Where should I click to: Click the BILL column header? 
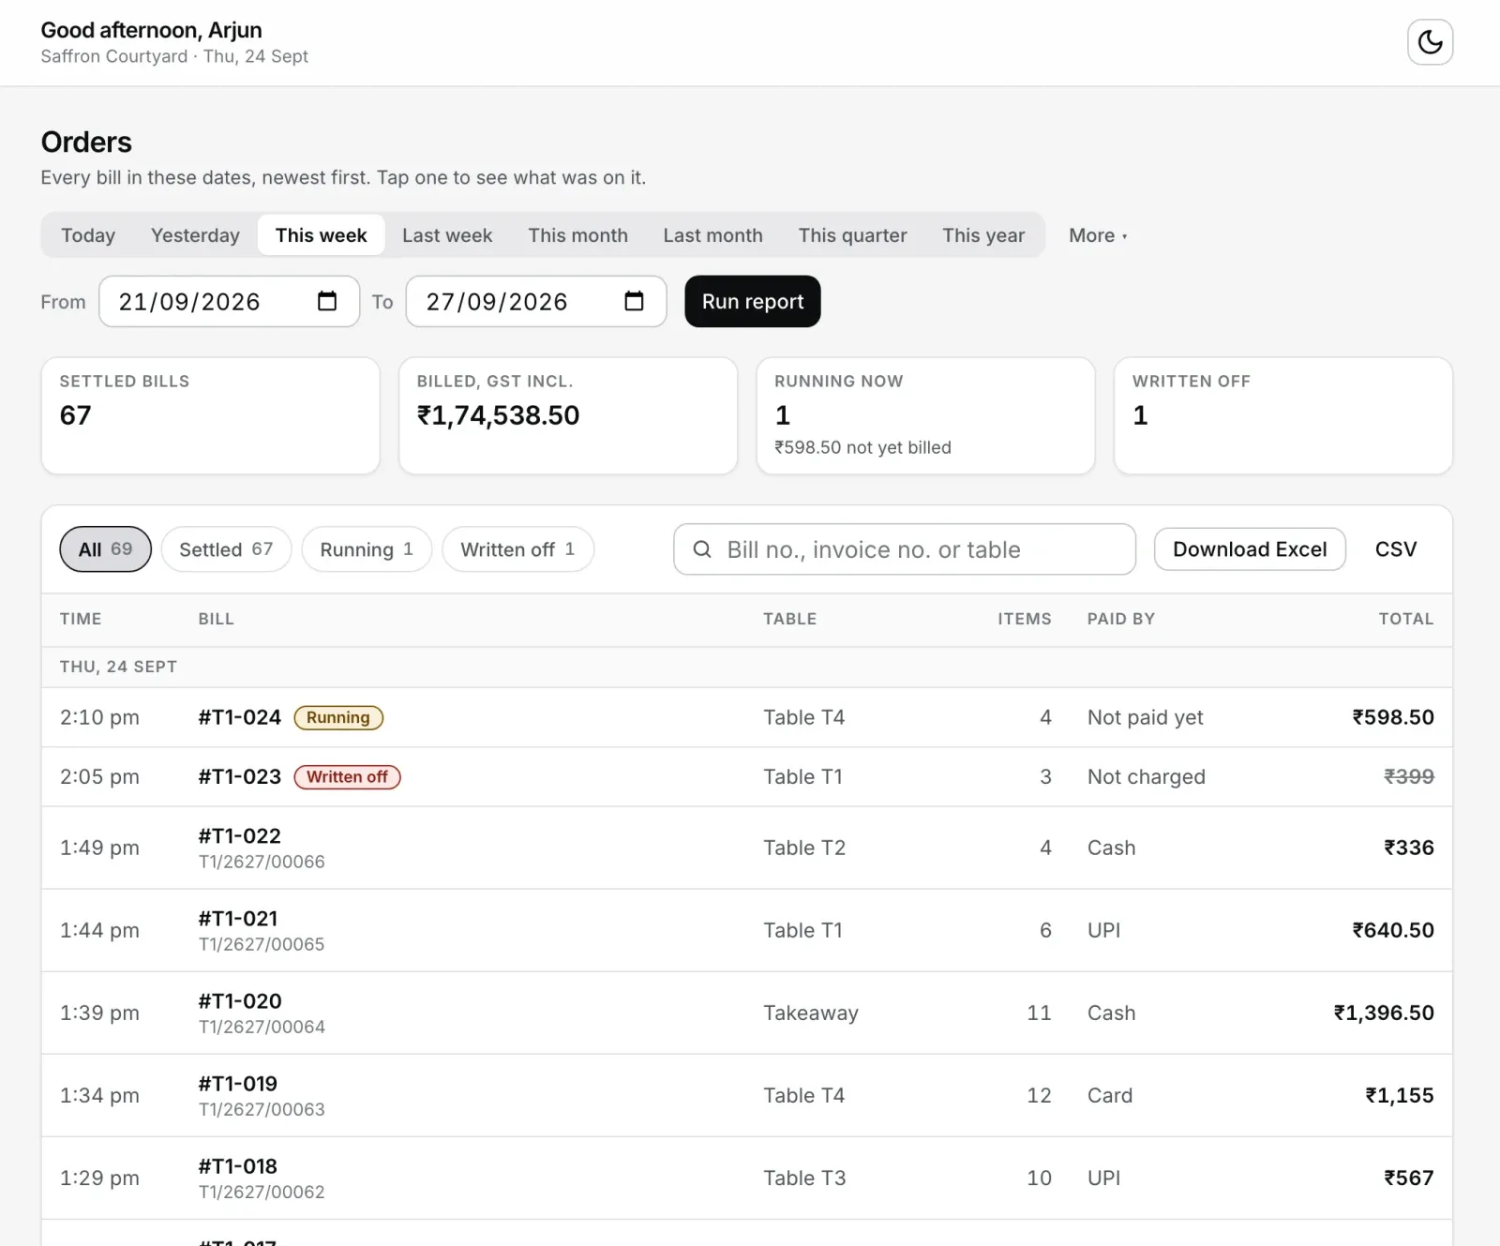(x=217, y=619)
